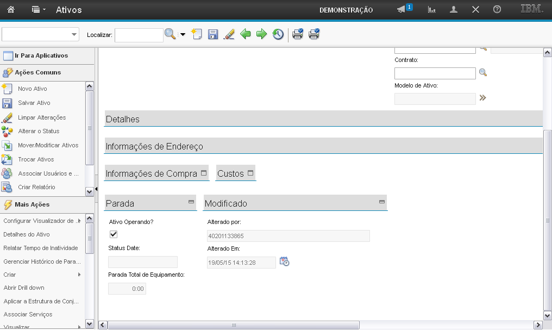
Task: Click Ir Para Aplicativos button
Action: 41,55
